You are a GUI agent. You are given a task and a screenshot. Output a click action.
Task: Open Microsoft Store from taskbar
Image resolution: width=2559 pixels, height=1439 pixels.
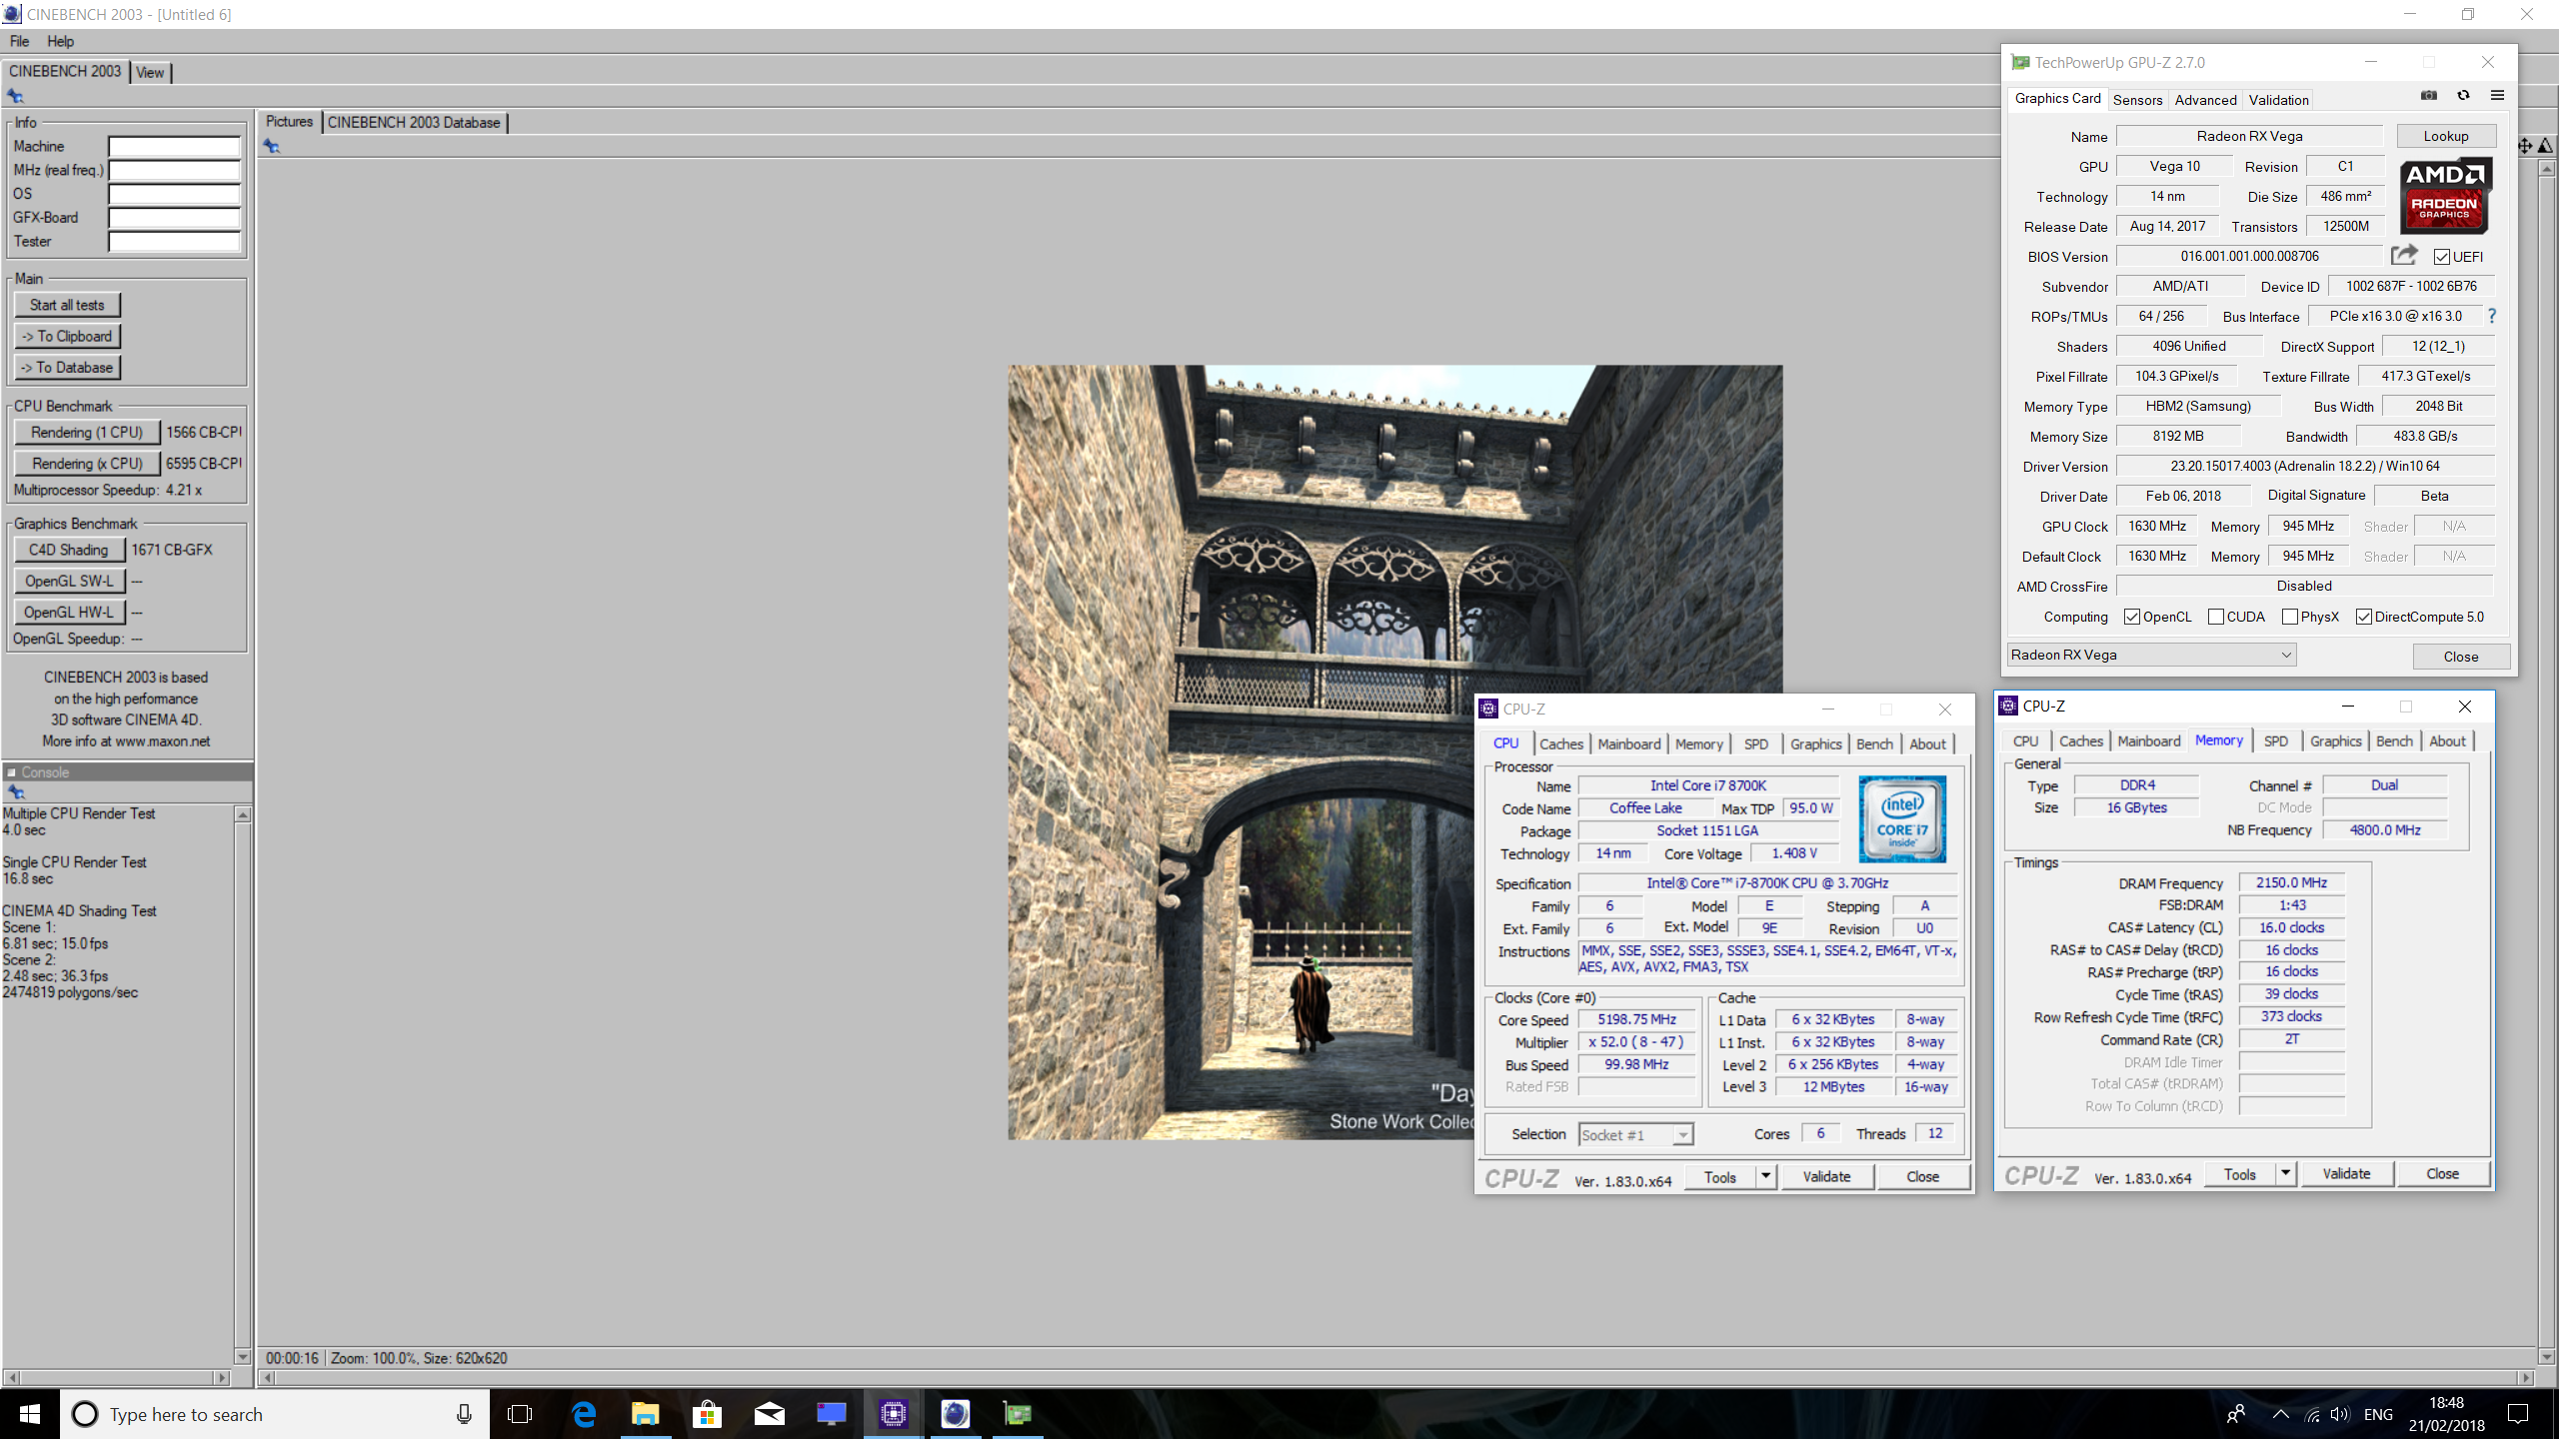(x=708, y=1414)
